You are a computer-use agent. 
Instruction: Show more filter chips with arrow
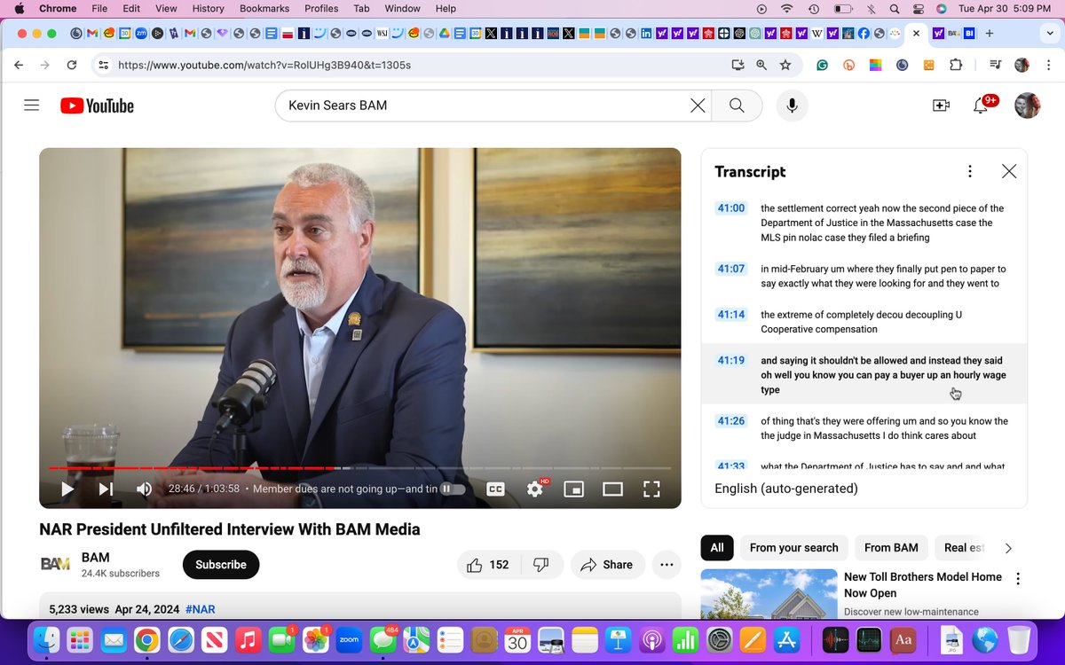pos(1008,548)
